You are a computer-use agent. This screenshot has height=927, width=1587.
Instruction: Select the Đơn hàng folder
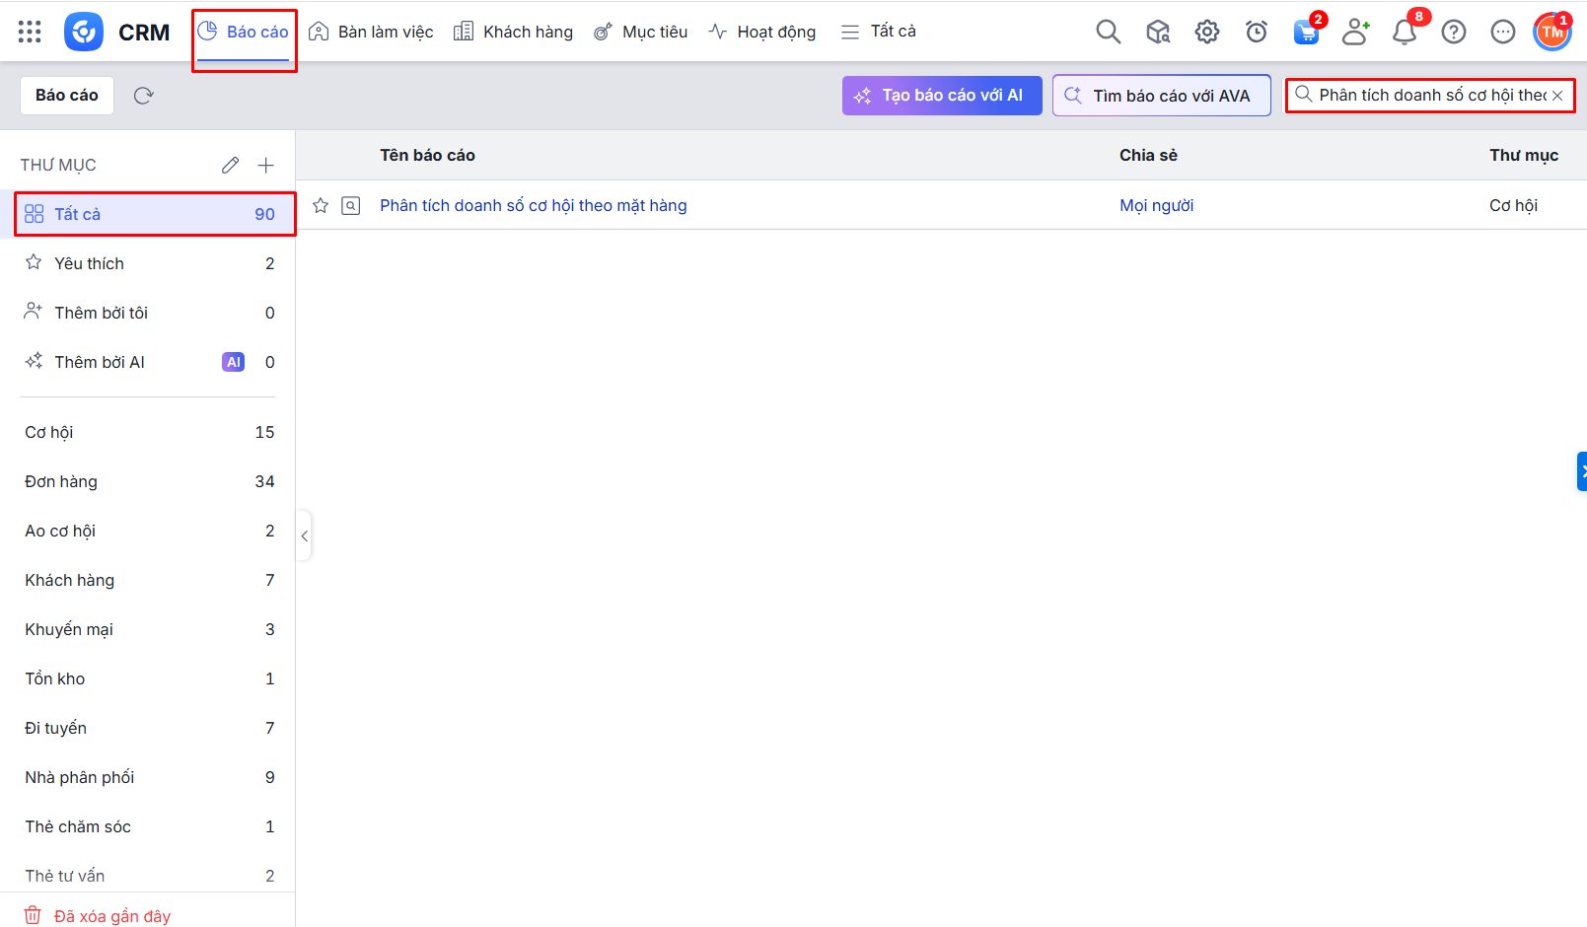pos(61,481)
